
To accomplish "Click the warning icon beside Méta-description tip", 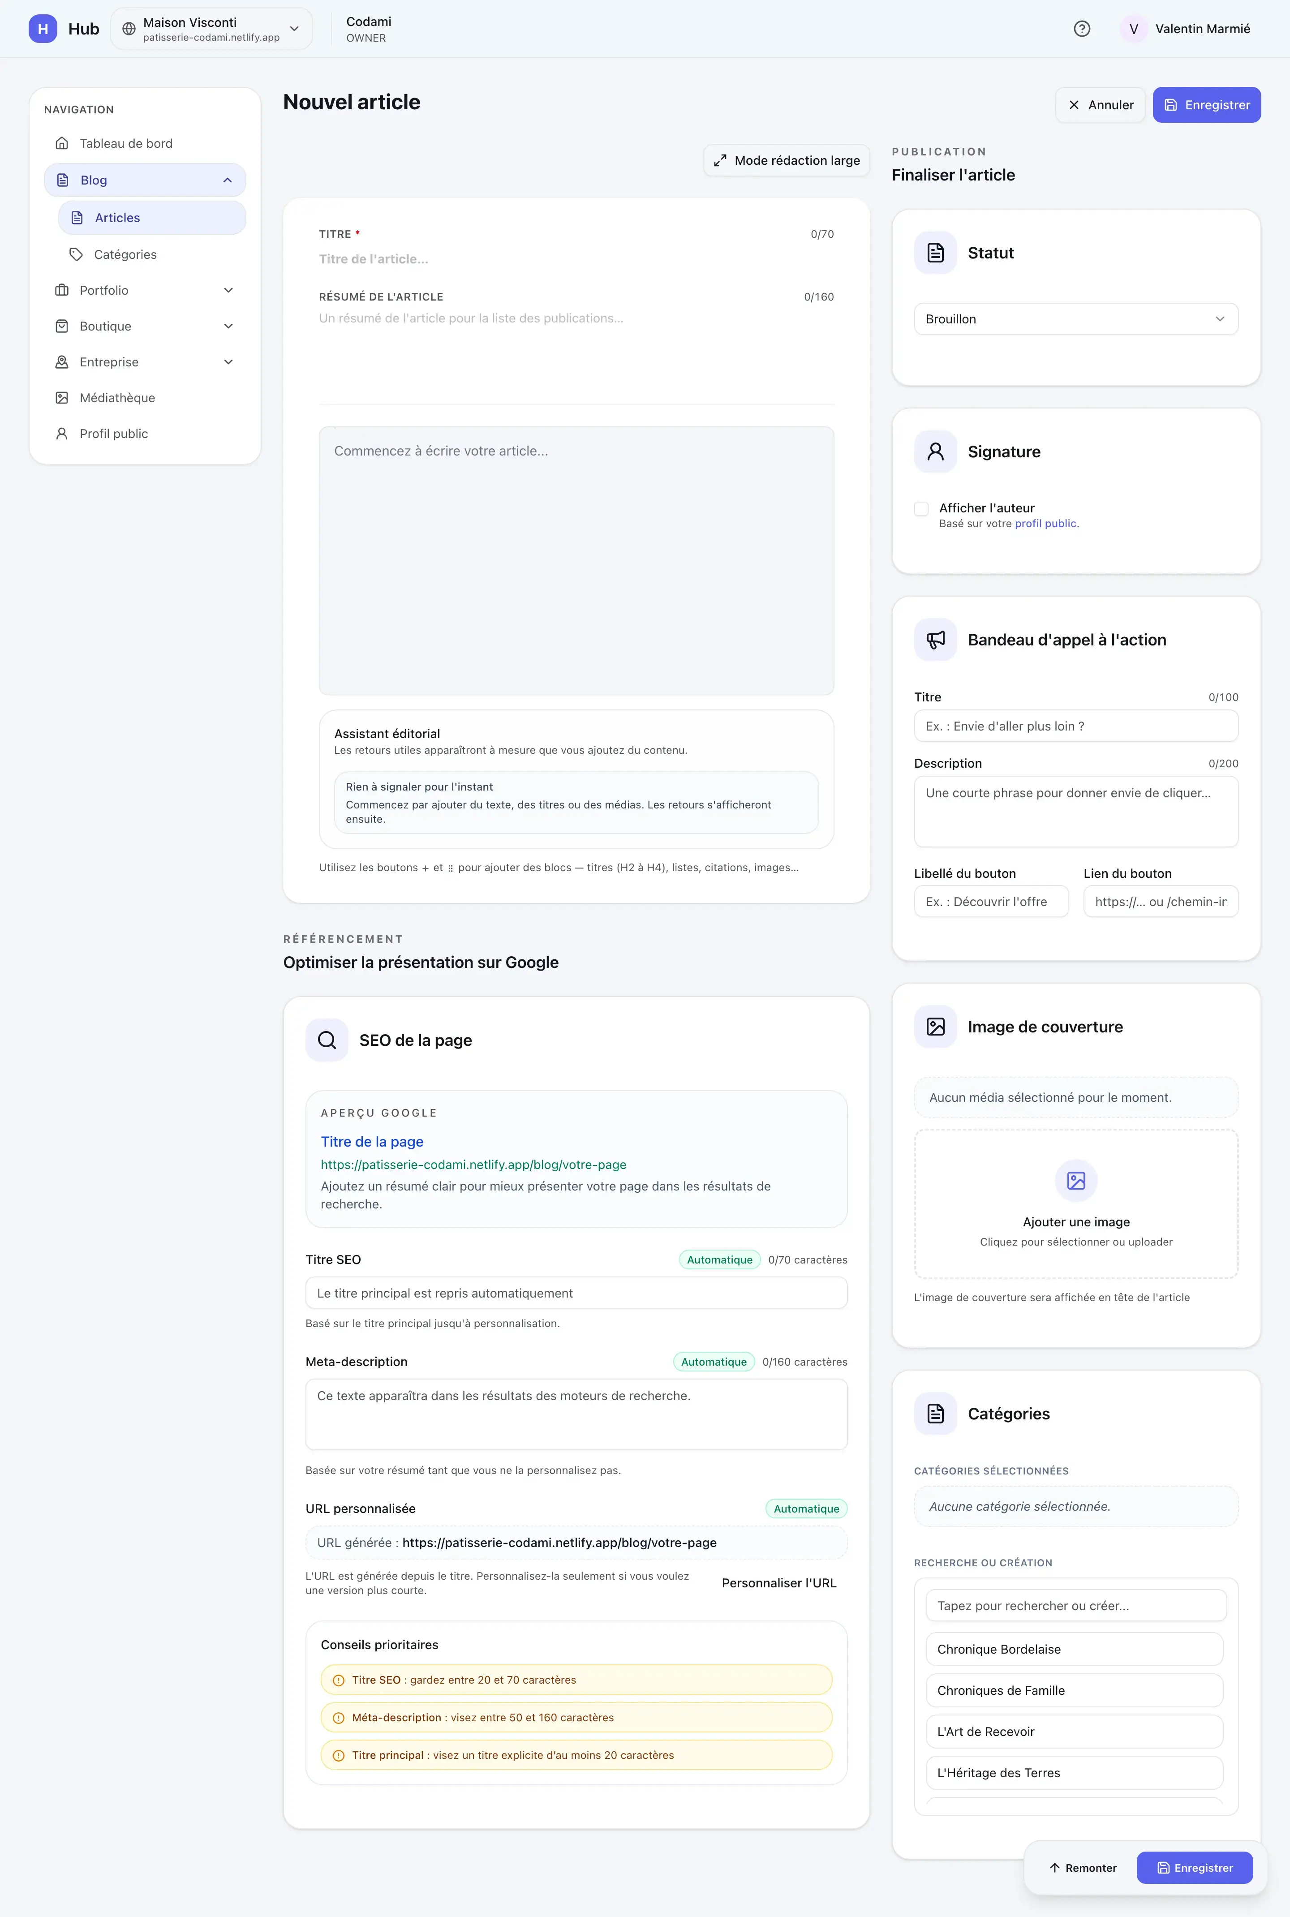I will click(338, 1718).
